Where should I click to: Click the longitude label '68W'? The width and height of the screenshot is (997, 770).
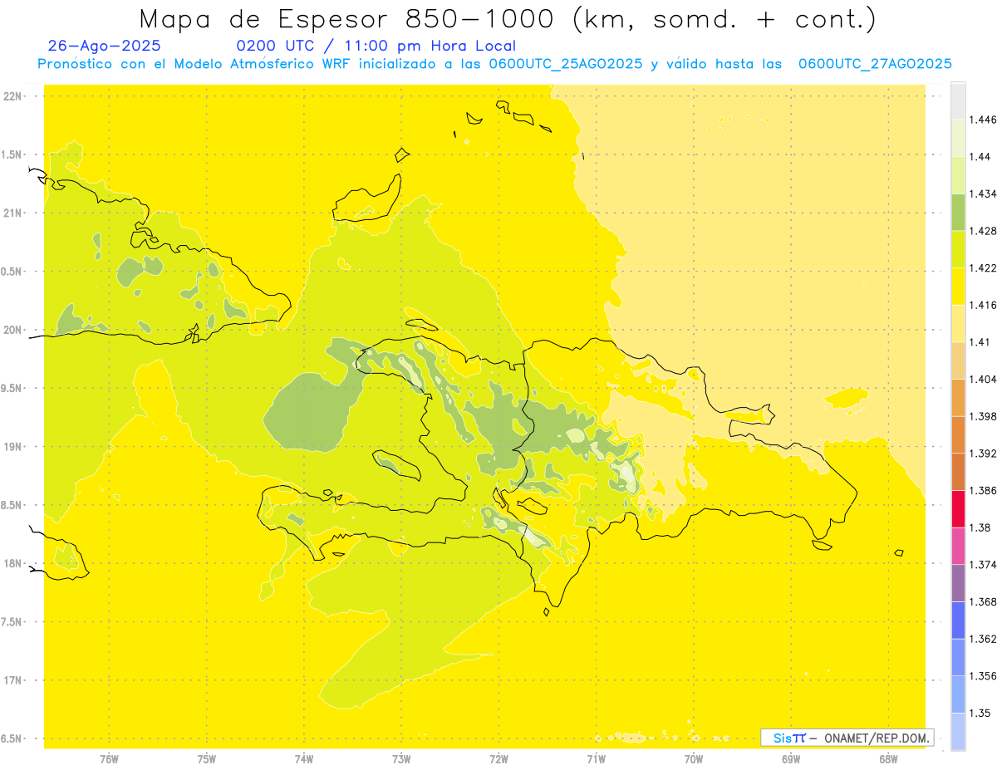pyautogui.click(x=888, y=758)
